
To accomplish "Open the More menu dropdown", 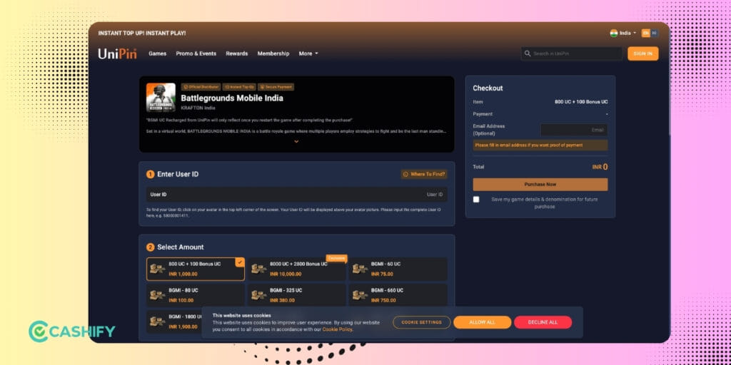I will click(308, 53).
